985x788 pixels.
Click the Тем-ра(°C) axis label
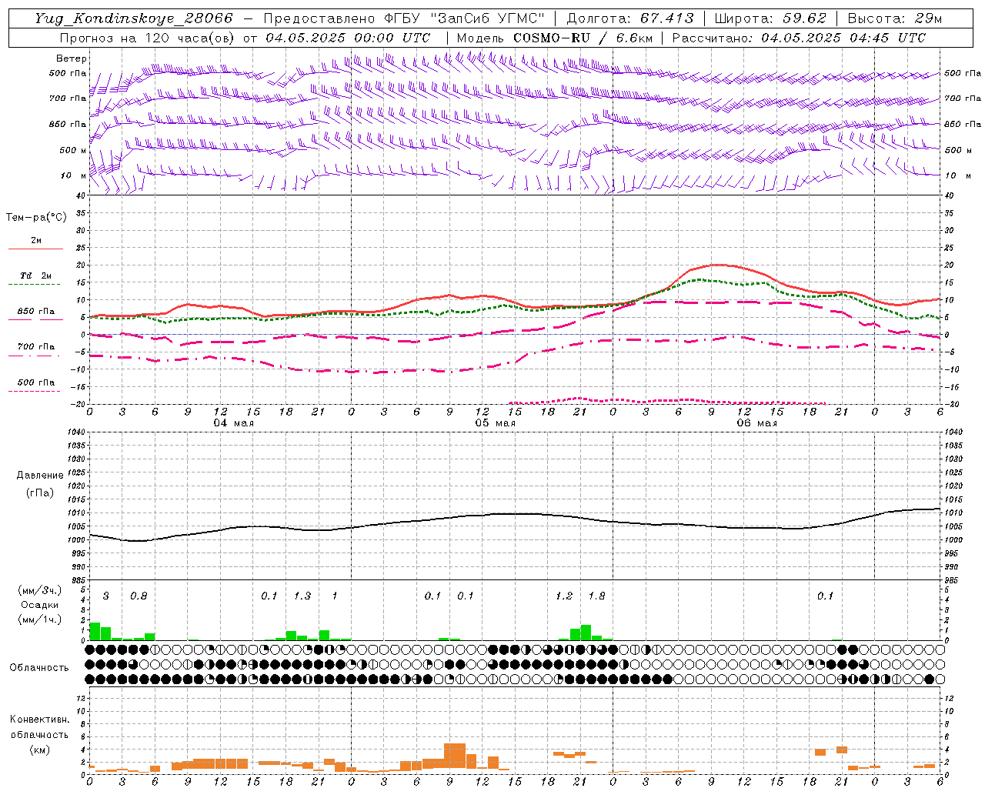pyautogui.click(x=36, y=218)
